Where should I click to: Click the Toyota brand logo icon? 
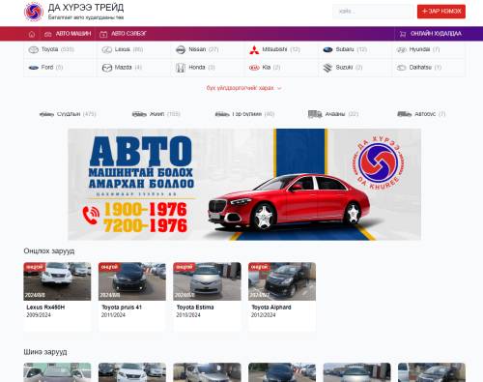33,49
